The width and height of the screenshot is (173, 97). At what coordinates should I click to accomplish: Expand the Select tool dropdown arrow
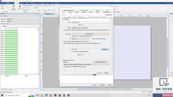[20, 10]
